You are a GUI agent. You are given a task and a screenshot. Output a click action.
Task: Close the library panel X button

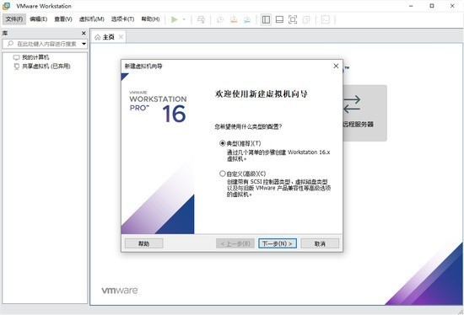(x=84, y=33)
